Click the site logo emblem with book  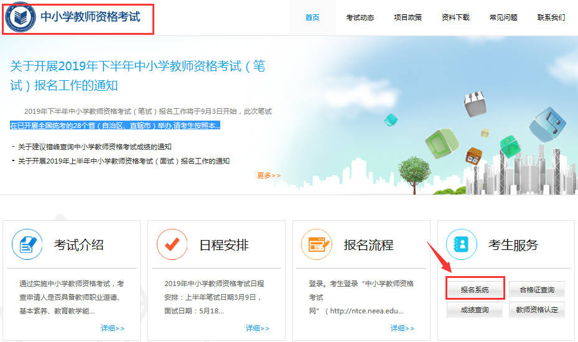(21, 17)
